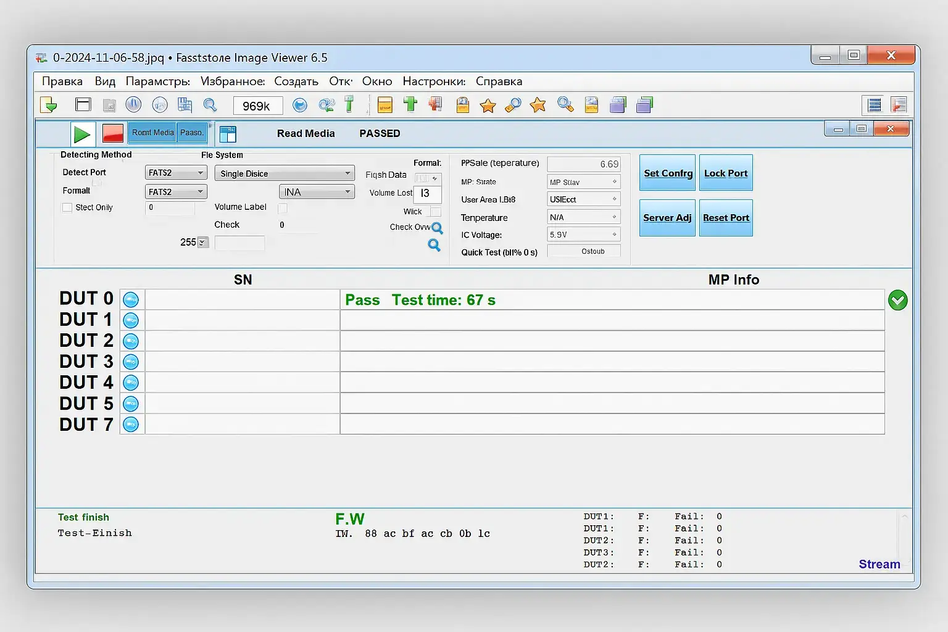Screen dimensions: 948x632
Task: Expand the Single Disice file system dropdown
Action: [x=285, y=173]
